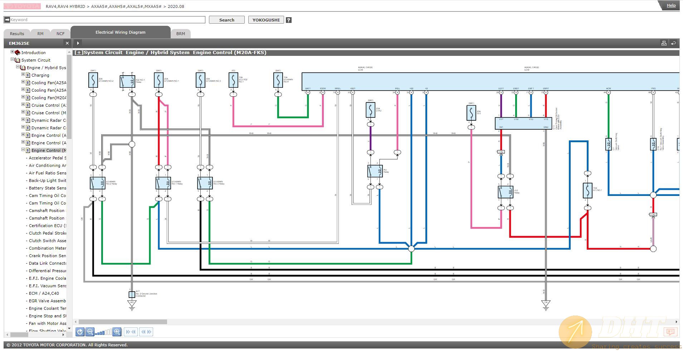The image size is (683, 351).
Task: Switch to the Results tab
Action: [x=17, y=34]
